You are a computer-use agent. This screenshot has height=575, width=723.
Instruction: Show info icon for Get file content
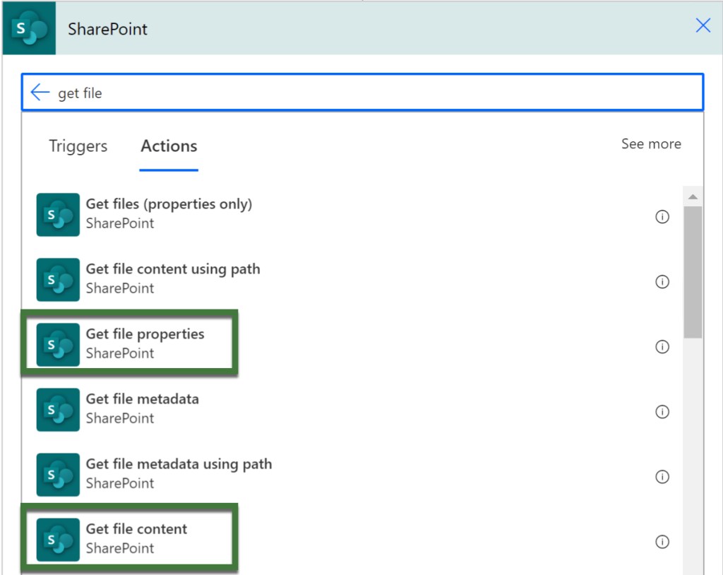pos(662,542)
